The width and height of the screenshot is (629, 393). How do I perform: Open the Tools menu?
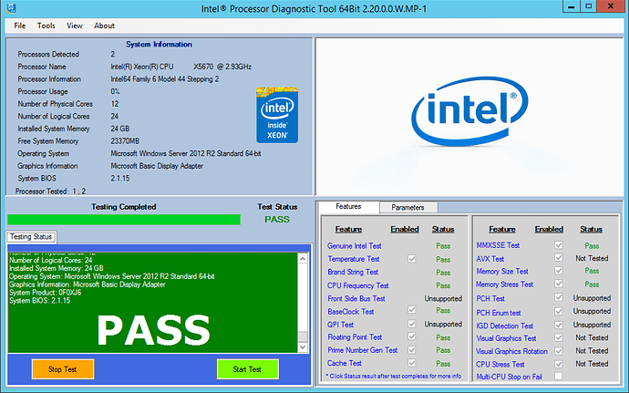point(46,26)
